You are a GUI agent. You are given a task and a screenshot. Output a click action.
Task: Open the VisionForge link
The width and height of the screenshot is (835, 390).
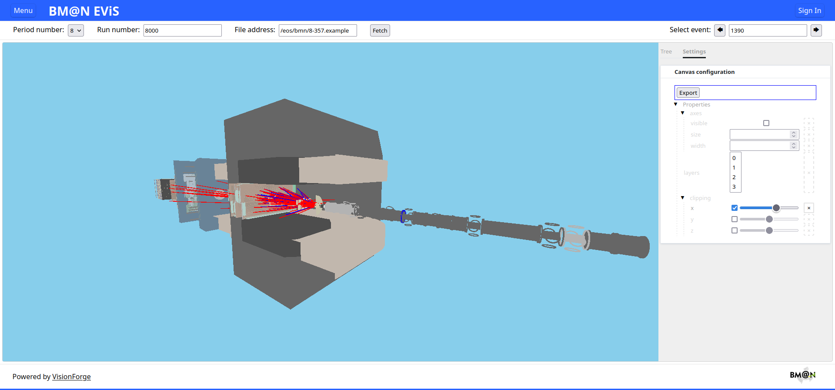click(71, 377)
